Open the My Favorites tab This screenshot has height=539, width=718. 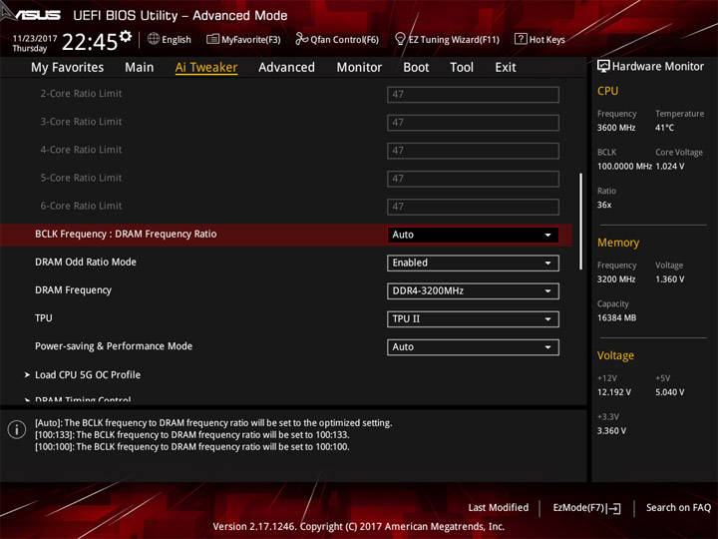[x=68, y=68]
